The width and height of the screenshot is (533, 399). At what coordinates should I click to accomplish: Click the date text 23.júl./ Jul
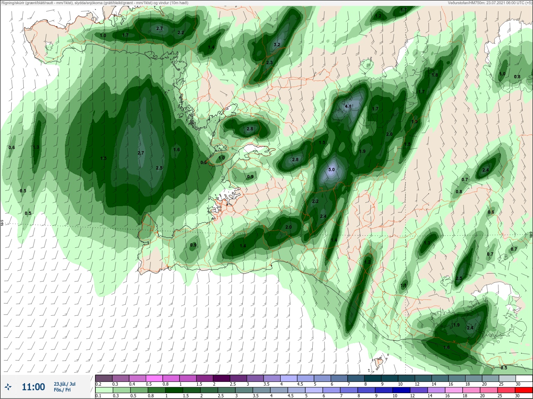[x=65, y=384]
